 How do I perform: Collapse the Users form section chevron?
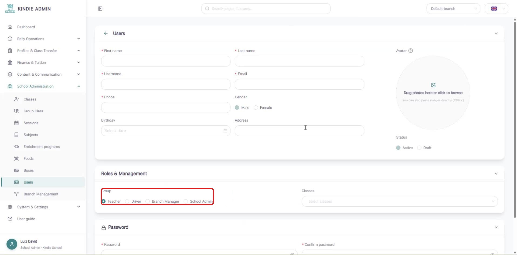(496, 33)
